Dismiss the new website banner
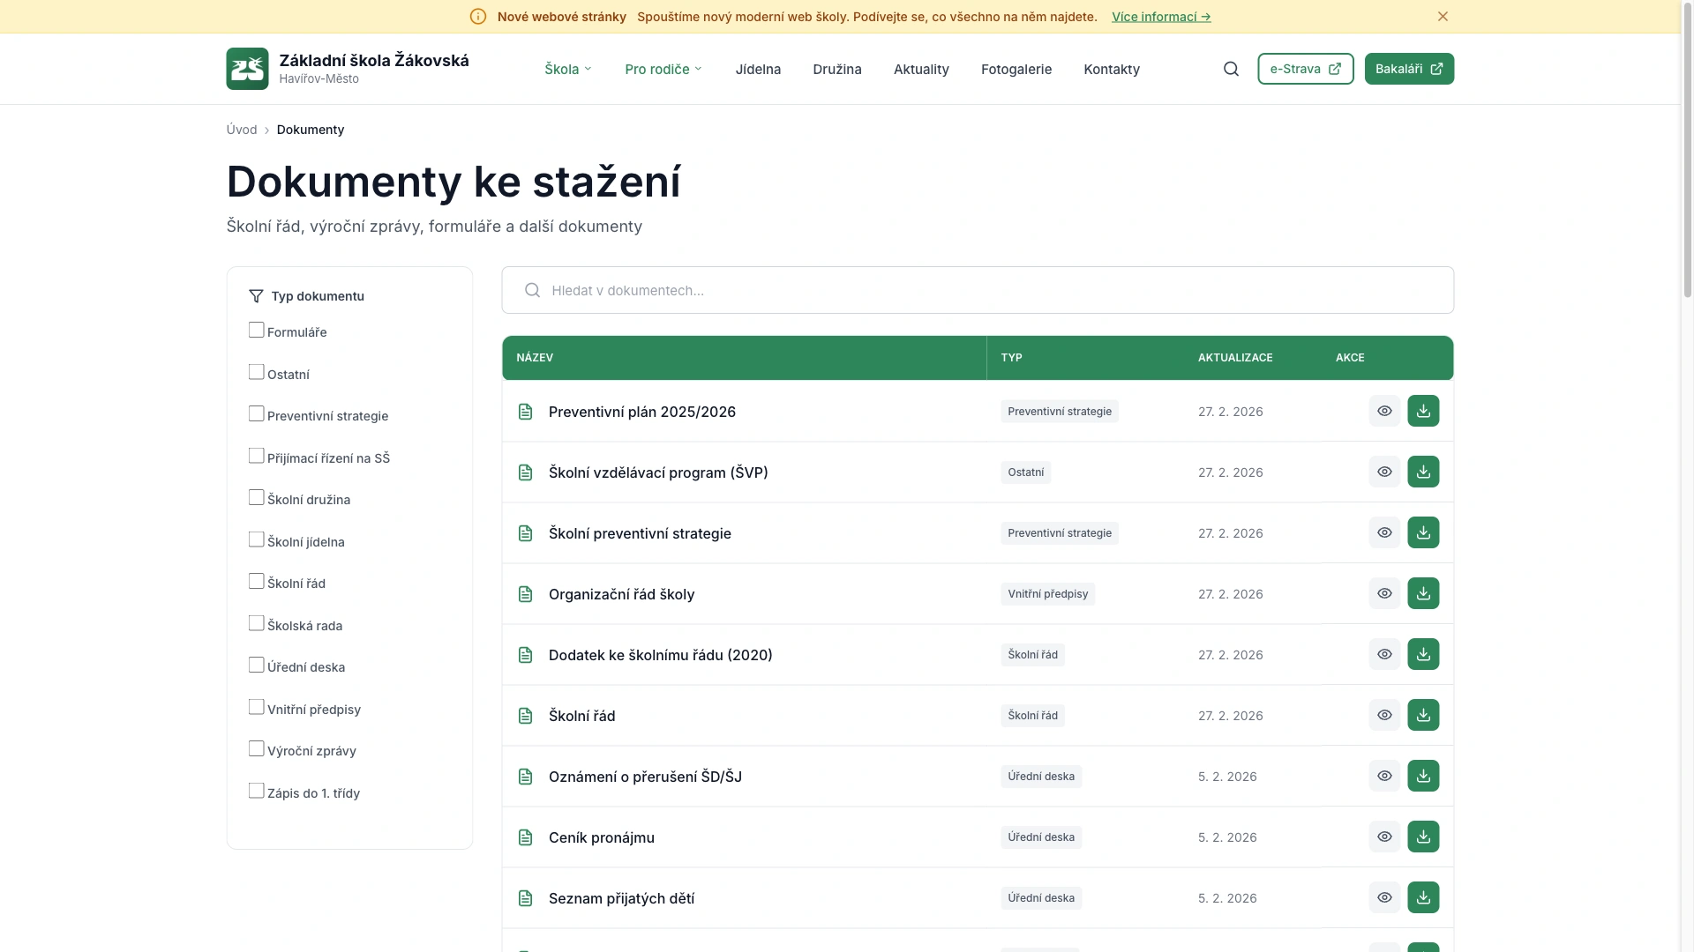Screen dimensions: 1694x952 [x=1443, y=16]
